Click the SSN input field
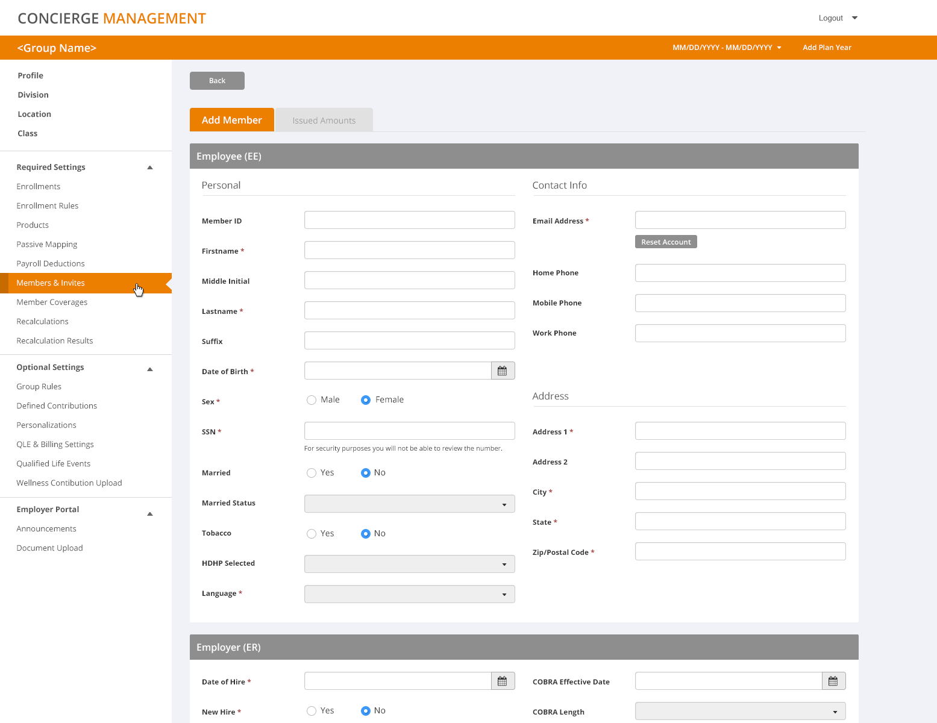The image size is (937, 723). point(410,431)
